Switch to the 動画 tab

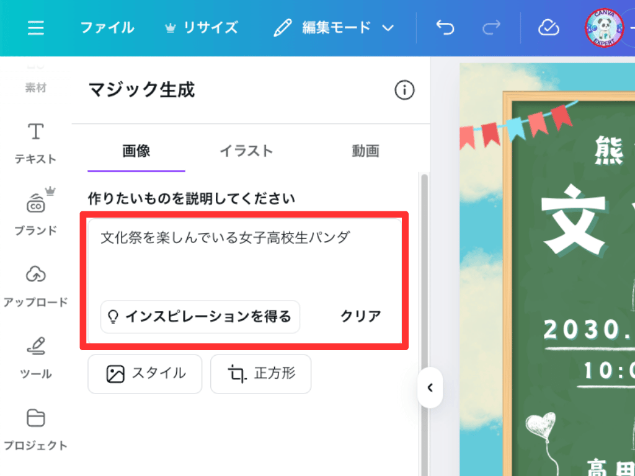(365, 151)
